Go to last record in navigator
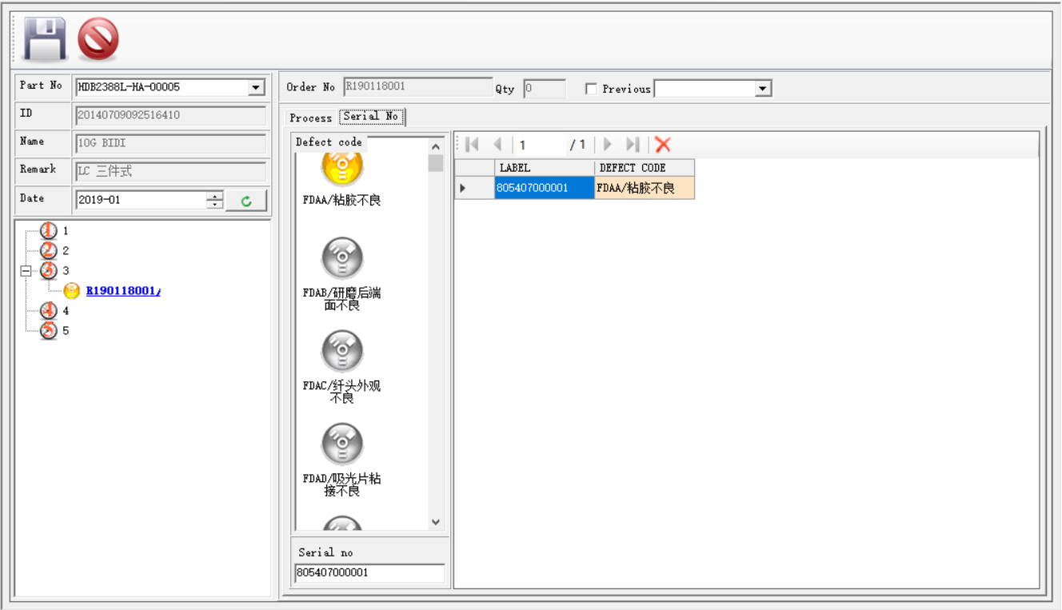The width and height of the screenshot is (1062, 610). click(633, 145)
